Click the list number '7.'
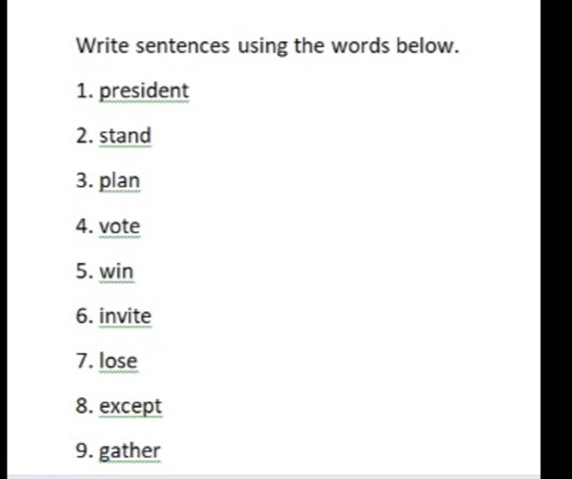 [x=85, y=361]
